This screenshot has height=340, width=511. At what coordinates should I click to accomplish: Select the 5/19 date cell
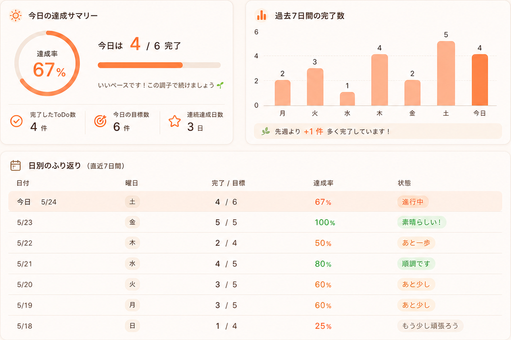click(x=25, y=305)
